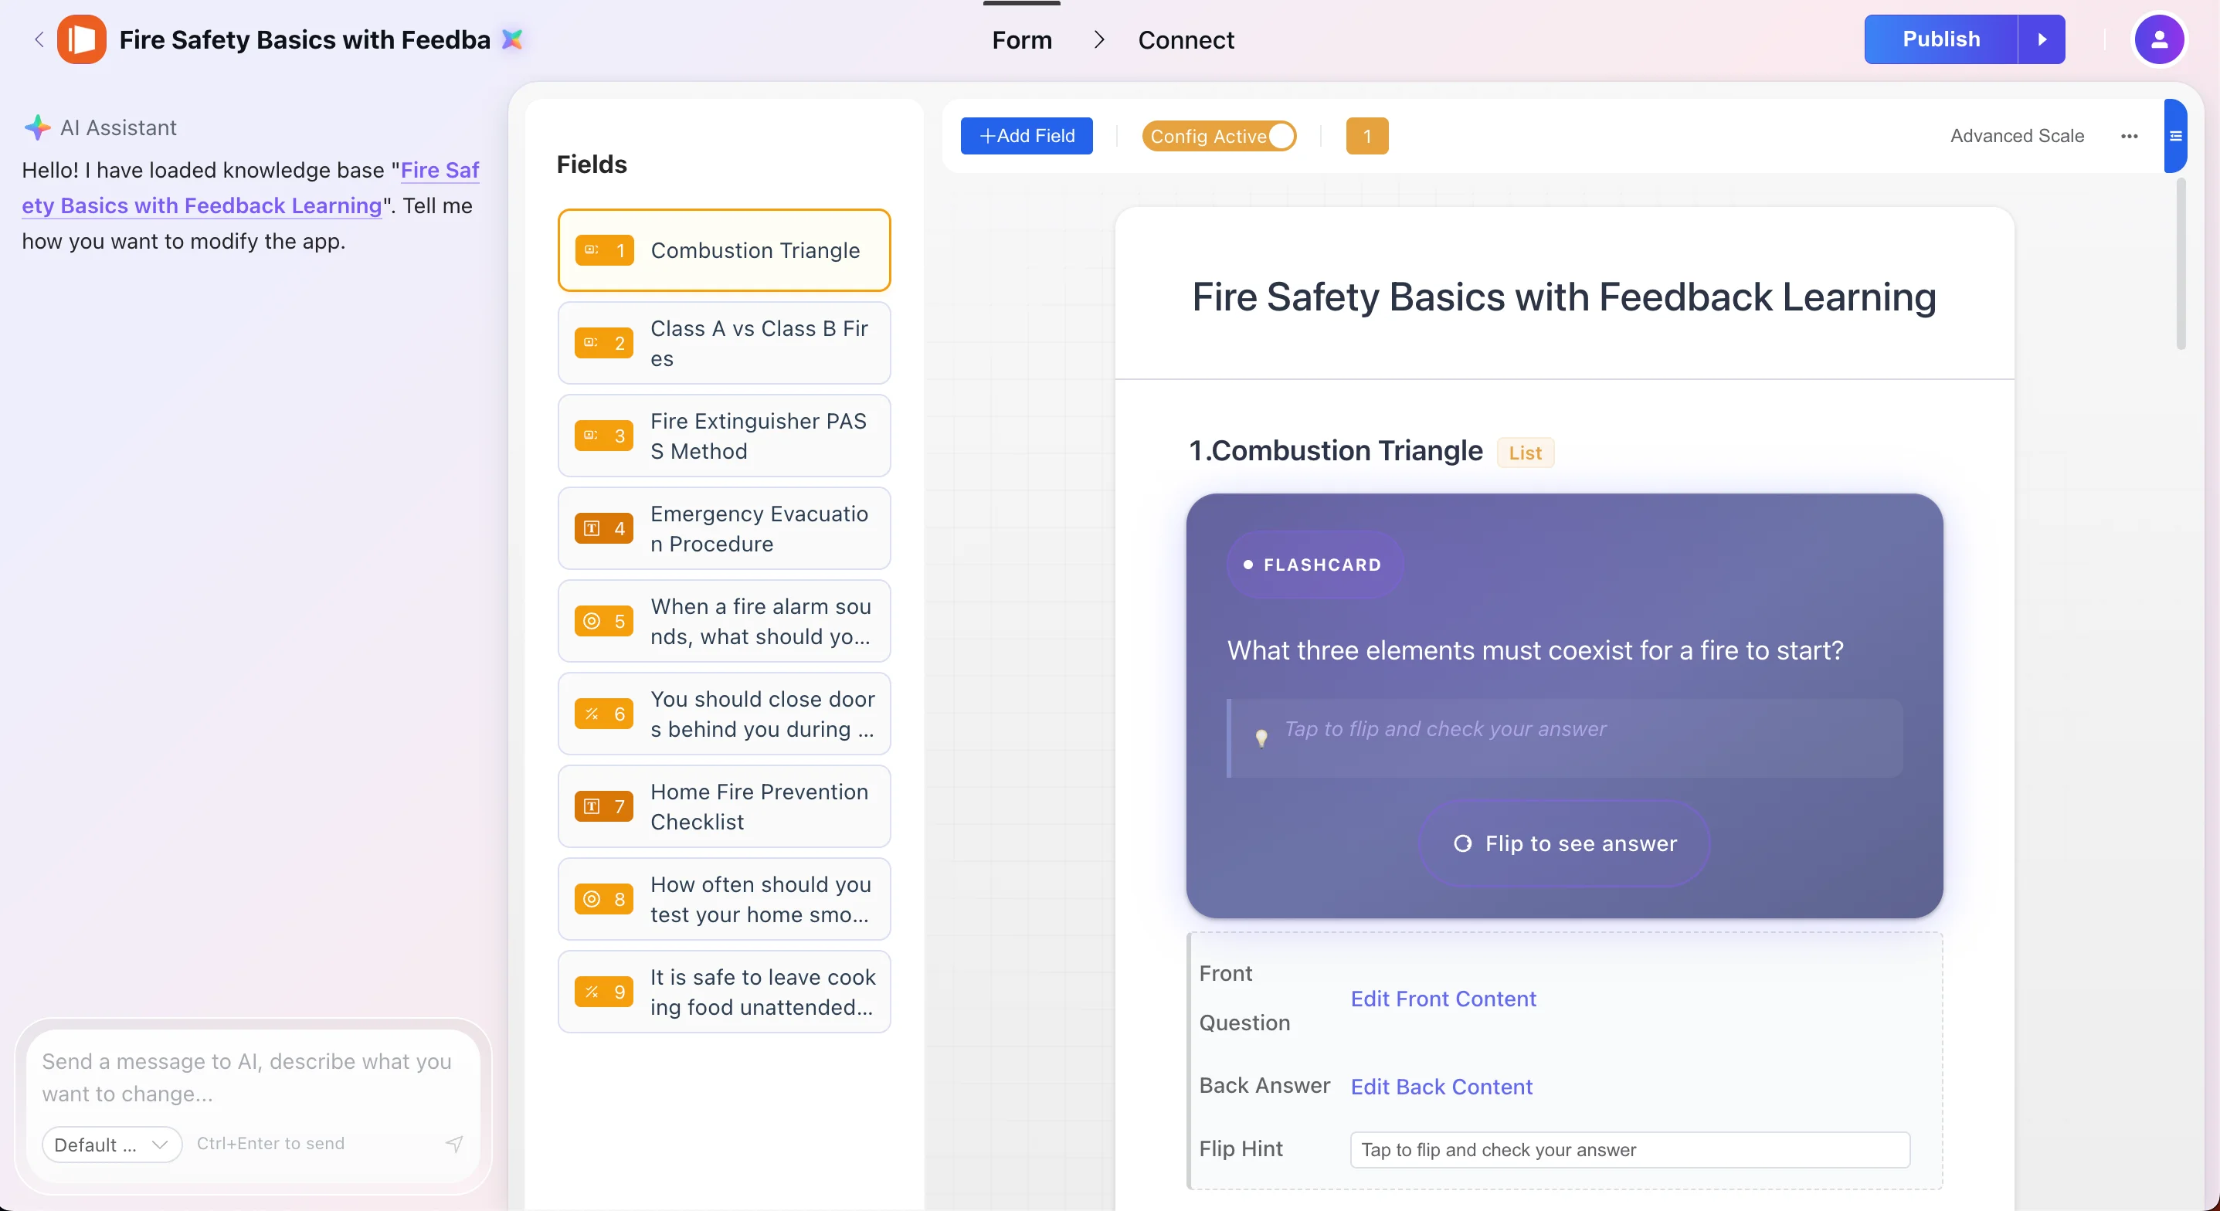Image resolution: width=2220 pixels, height=1211 pixels.
Task: Select Fire Extinguisher PASS Method field
Action: point(724,436)
